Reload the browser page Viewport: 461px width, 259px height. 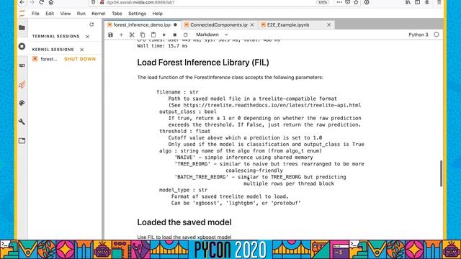(42, 2)
